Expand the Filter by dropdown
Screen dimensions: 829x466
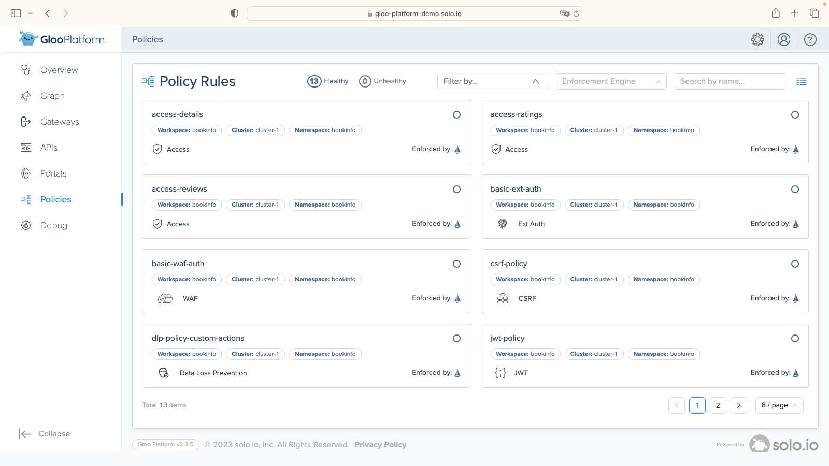(492, 81)
